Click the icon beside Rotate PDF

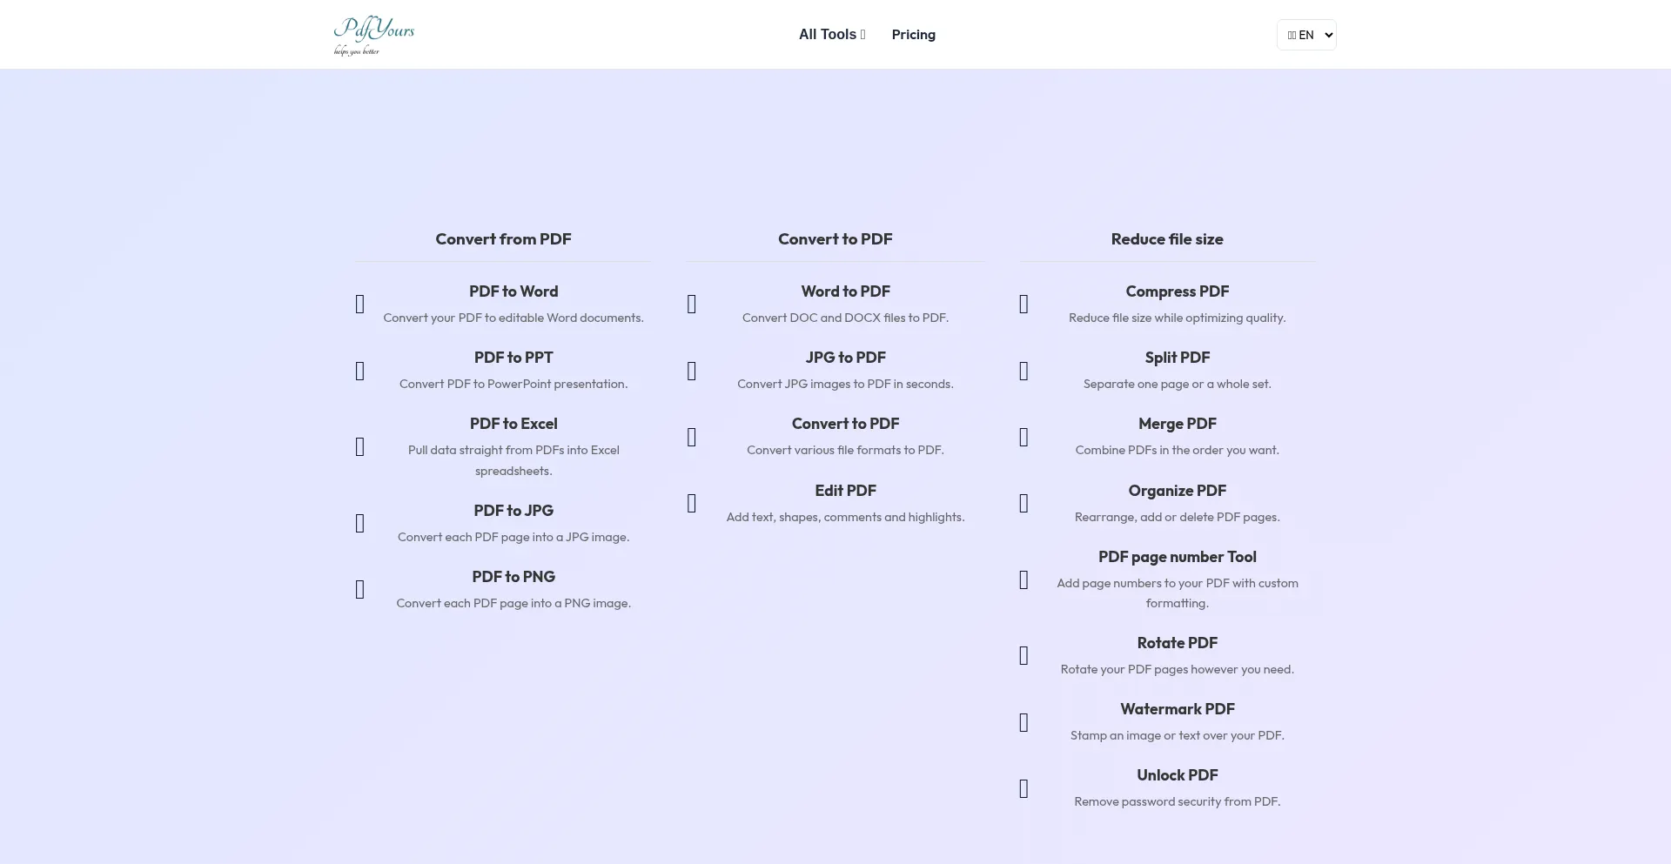point(1024,656)
